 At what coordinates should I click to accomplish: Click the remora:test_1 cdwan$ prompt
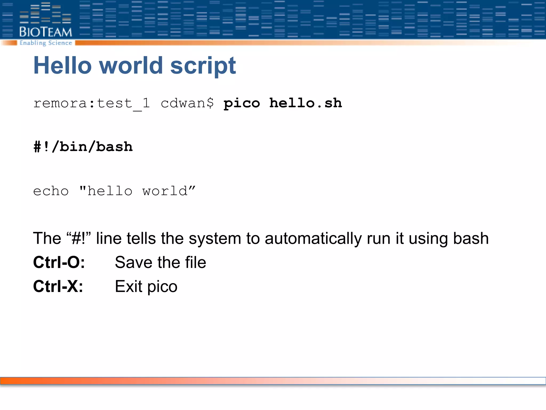point(123,103)
